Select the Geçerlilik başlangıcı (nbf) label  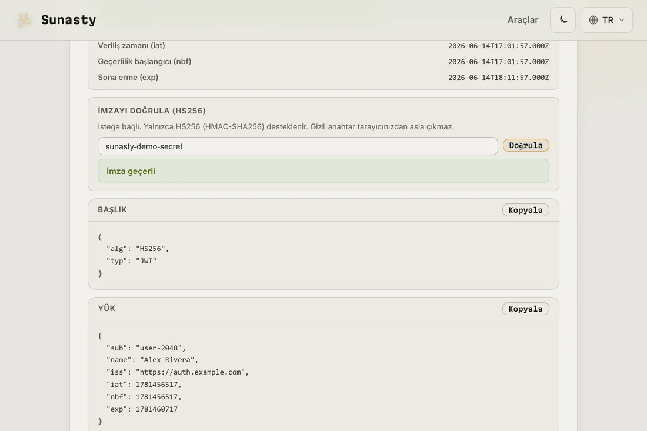(x=145, y=62)
